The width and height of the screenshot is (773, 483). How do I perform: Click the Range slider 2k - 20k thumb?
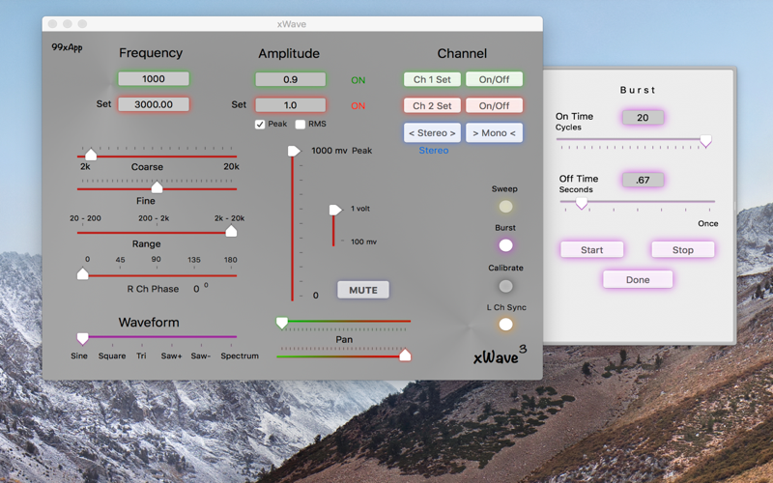pyautogui.click(x=231, y=231)
